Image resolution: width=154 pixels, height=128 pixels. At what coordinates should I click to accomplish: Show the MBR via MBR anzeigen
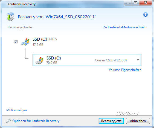16,110
